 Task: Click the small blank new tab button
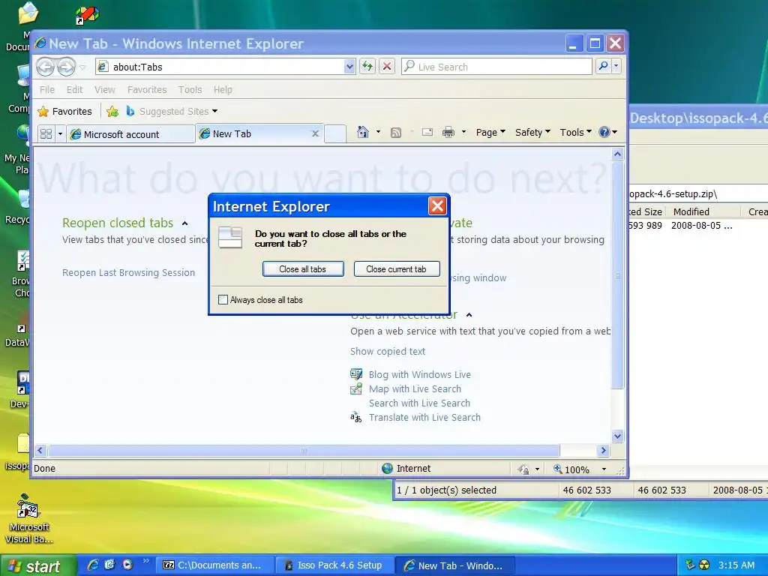pos(335,133)
